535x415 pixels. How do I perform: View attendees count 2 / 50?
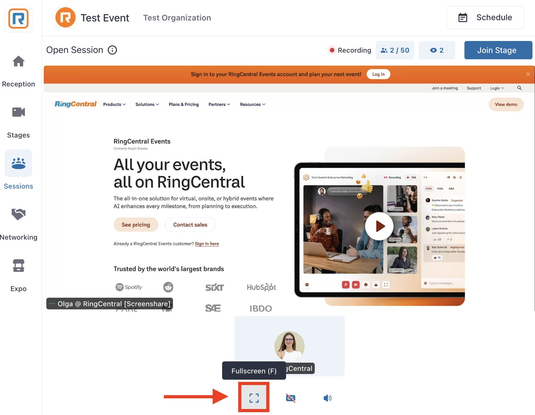click(395, 50)
